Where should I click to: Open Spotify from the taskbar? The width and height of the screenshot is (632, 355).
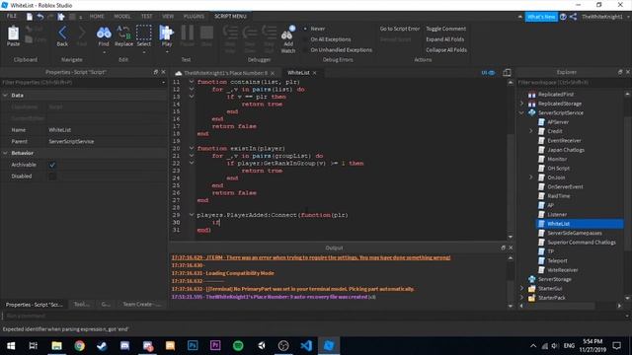(238, 345)
